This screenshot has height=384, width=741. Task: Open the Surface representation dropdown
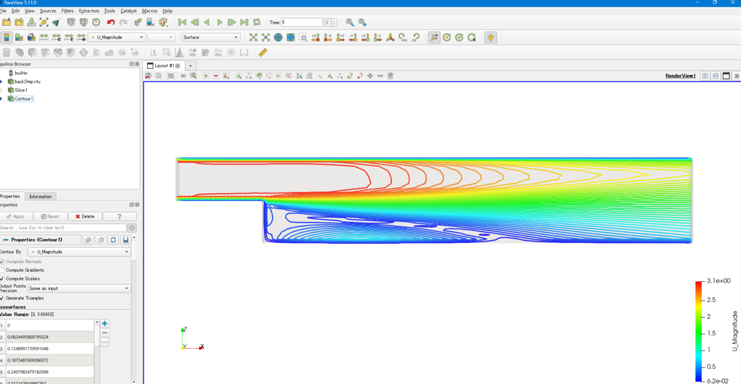[211, 37]
